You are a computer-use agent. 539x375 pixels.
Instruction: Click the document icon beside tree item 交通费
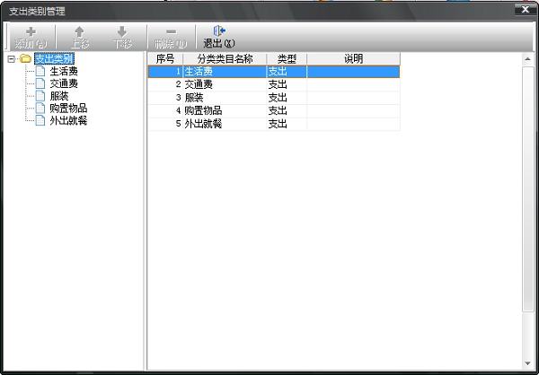[40, 83]
